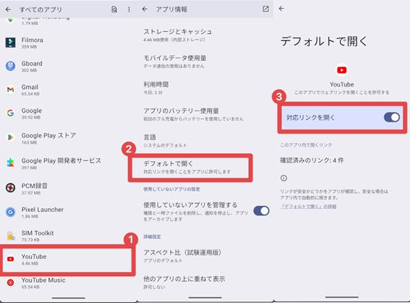Tap the Filmora app icon
Screen dimensions: 410x303
coord(10,42)
